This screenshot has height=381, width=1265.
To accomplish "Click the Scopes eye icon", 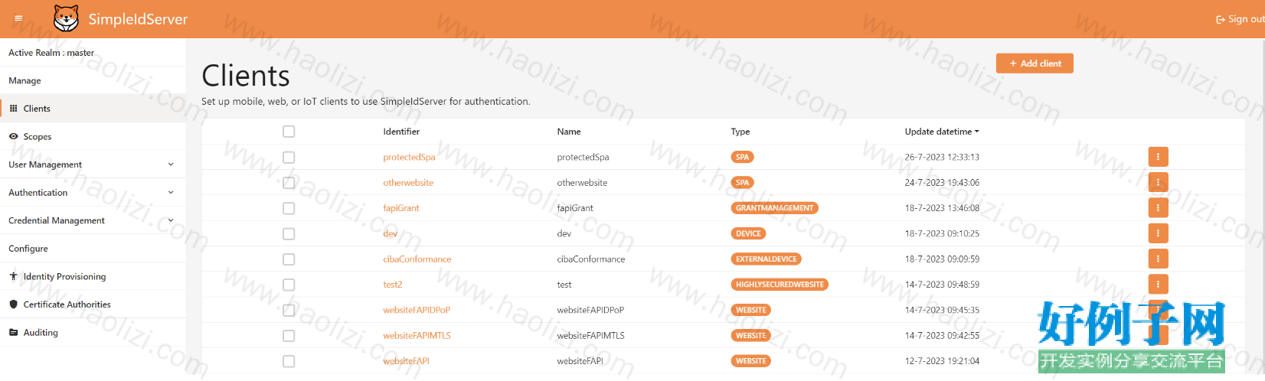I will click(x=13, y=136).
